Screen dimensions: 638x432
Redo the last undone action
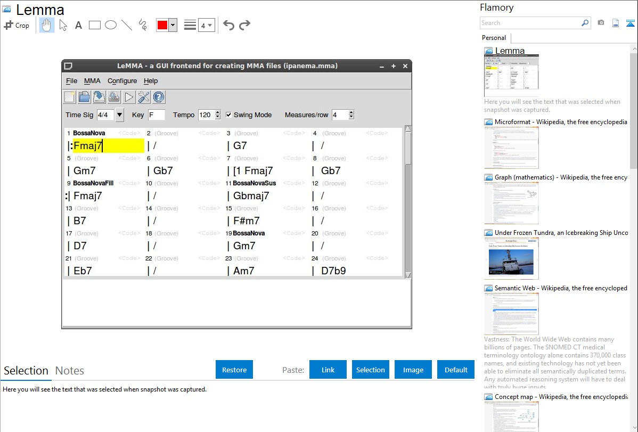[x=244, y=25]
